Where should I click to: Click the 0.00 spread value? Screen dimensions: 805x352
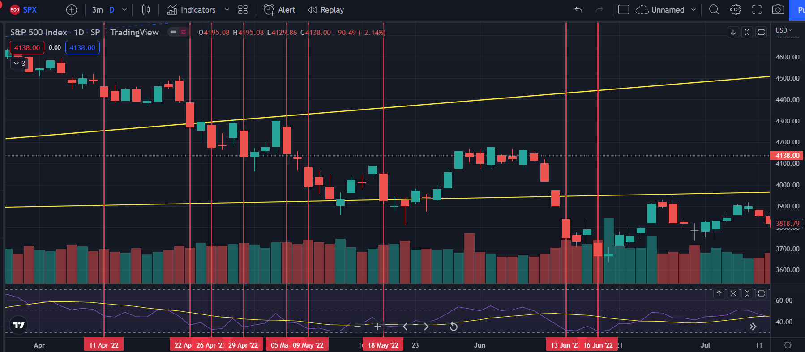55,47
